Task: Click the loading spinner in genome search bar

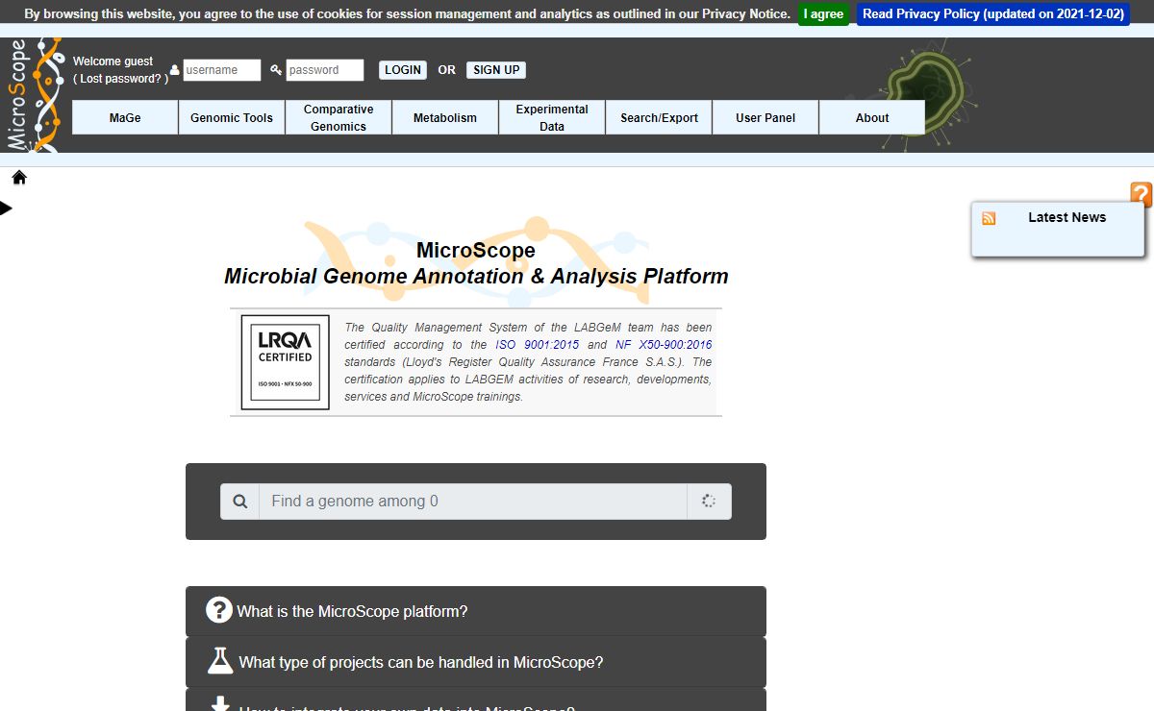Action: [x=709, y=502]
